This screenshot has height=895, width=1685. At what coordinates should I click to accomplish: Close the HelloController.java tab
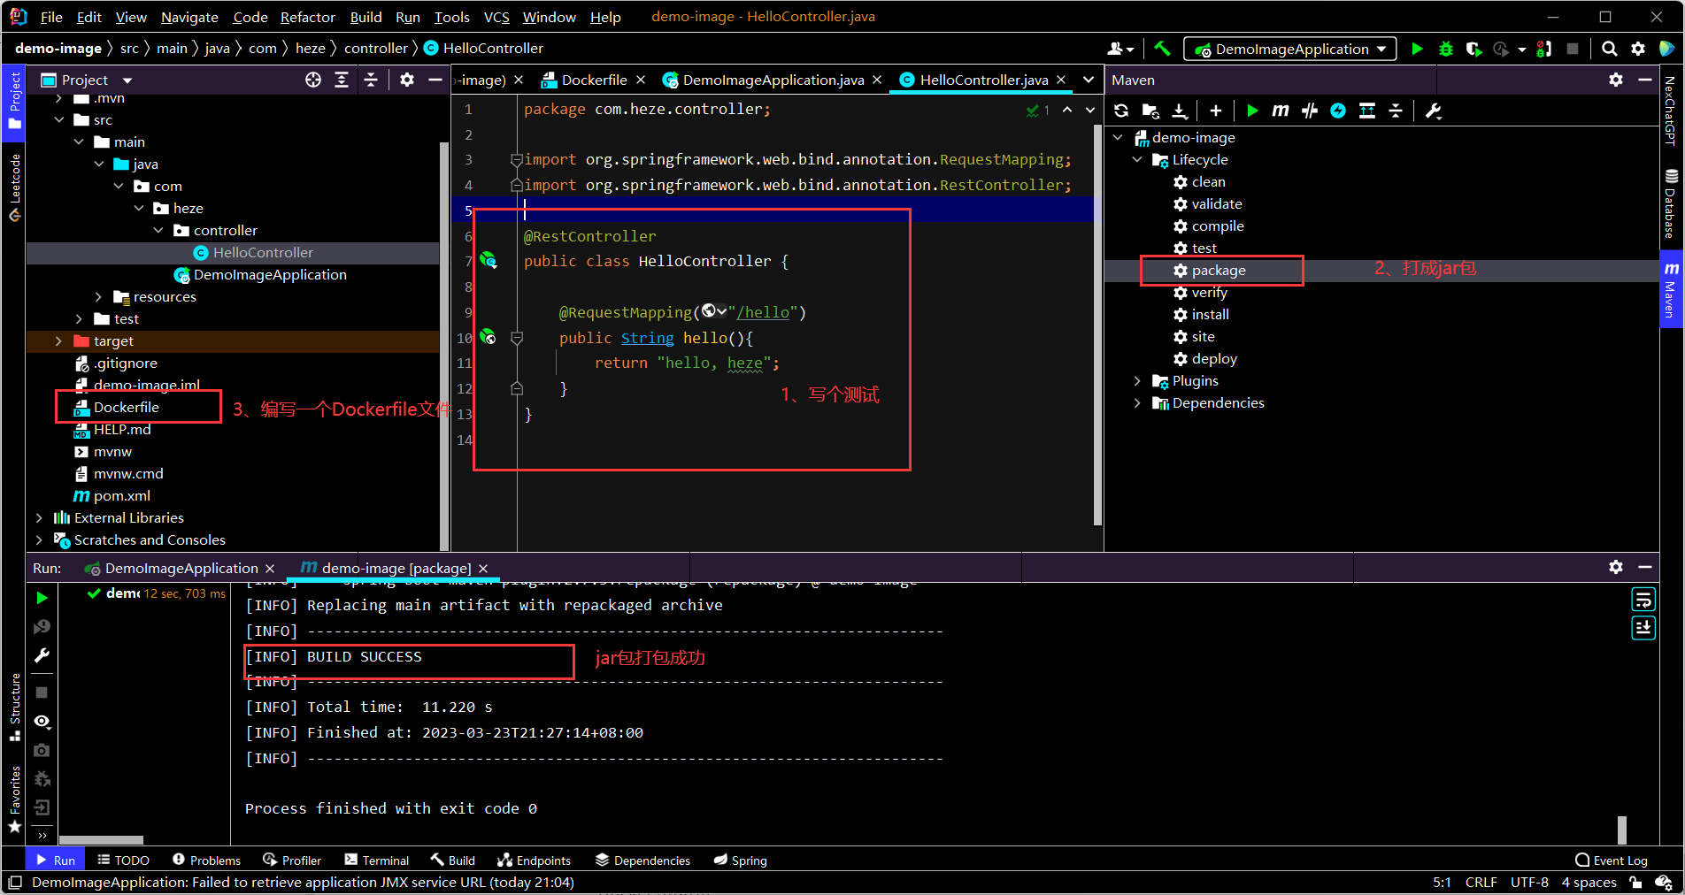[1060, 80]
